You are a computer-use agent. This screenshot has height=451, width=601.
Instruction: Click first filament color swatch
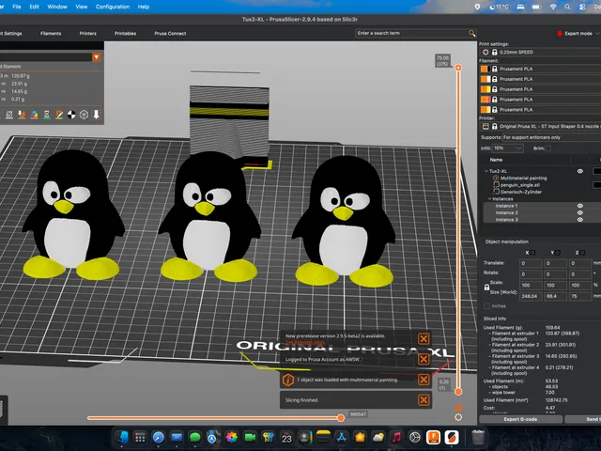click(485, 69)
